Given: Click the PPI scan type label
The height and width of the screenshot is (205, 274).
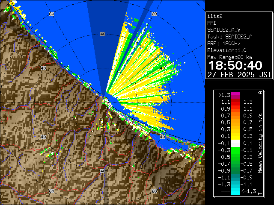Looking at the screenshot, I should (x=211, y=23).
